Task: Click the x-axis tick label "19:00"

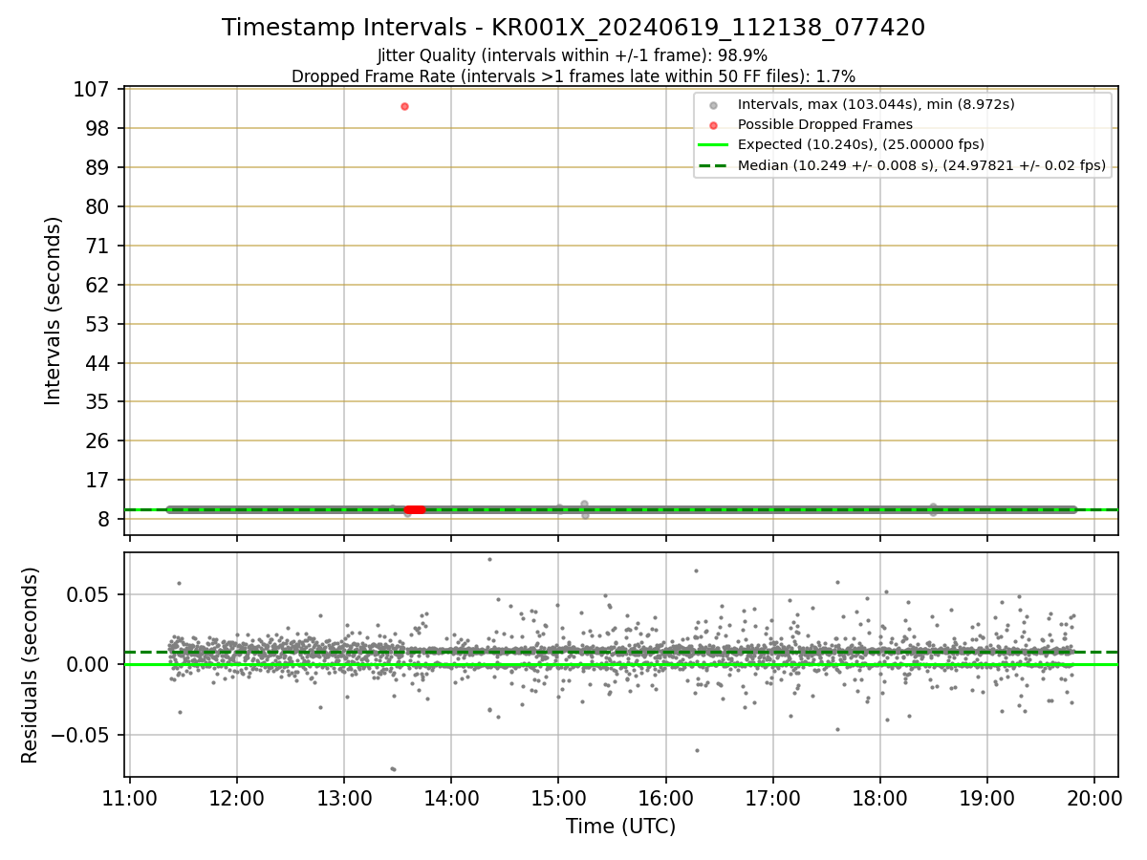Action: [986, 798]
